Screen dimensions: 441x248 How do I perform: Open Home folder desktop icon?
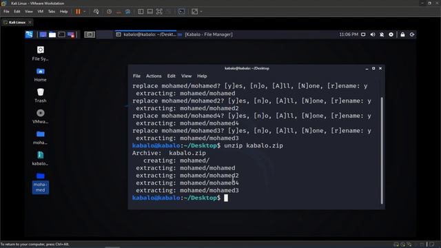[x=40, y=74]
